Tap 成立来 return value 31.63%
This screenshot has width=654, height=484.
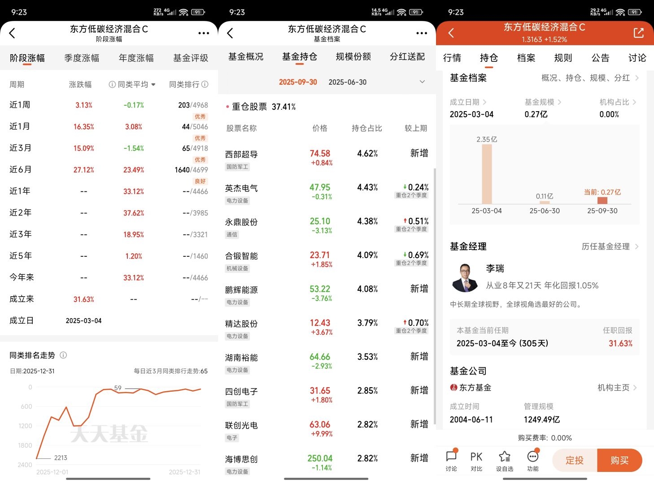tap(84, 299)
